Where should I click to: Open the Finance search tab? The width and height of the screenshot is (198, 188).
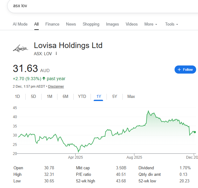tap(52, 24)
